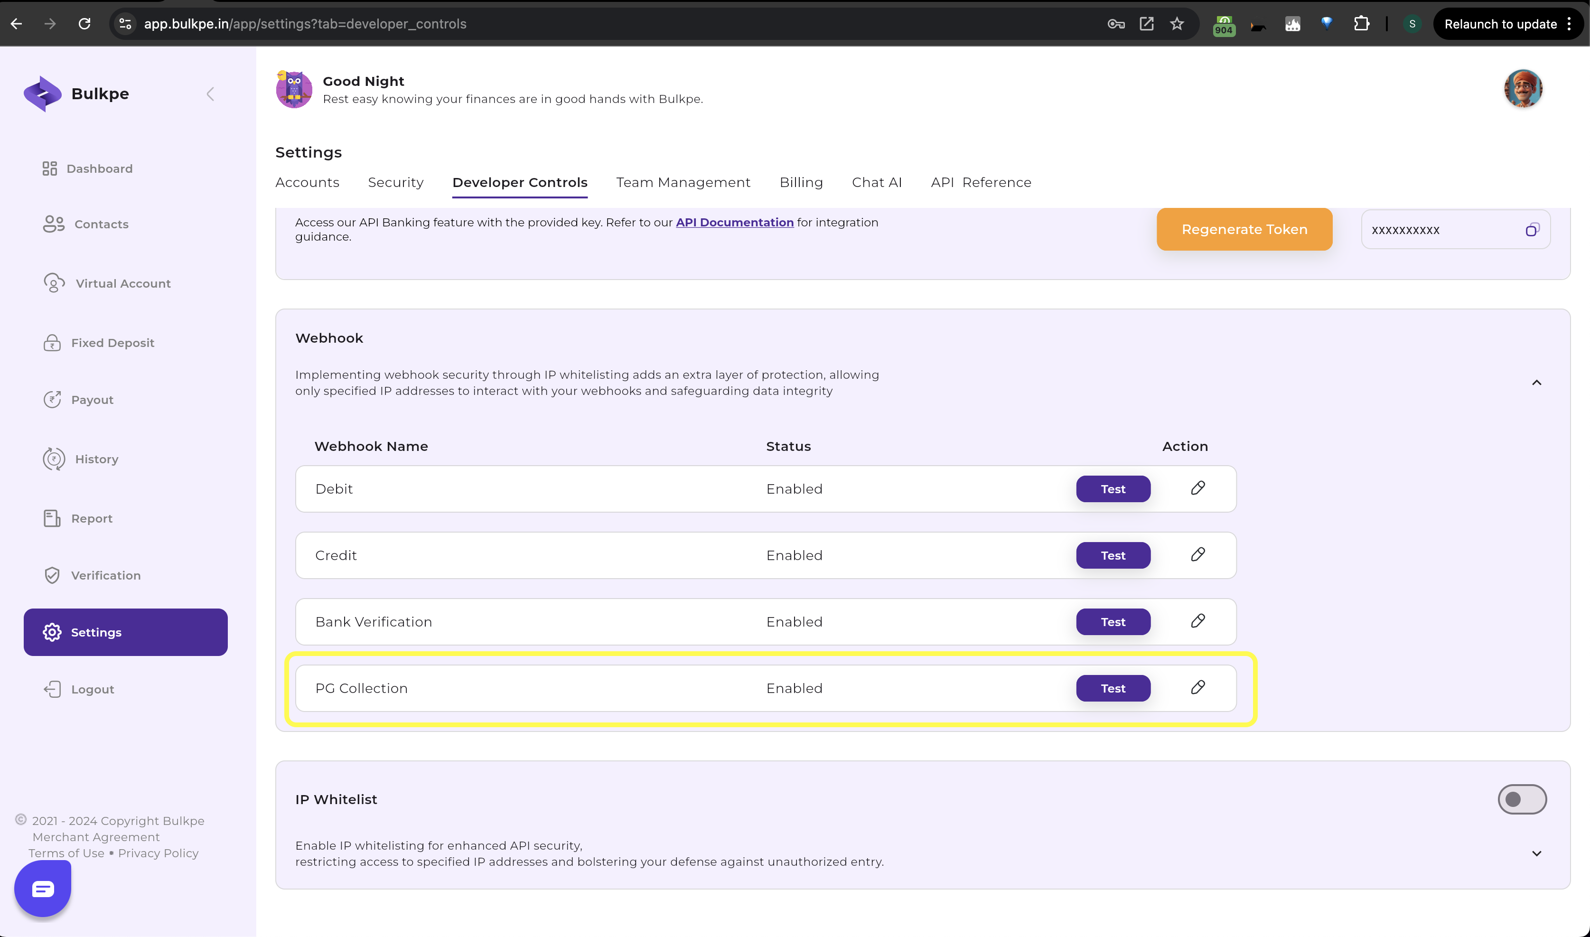
Task: Open the Payout section
Action: 78,400
